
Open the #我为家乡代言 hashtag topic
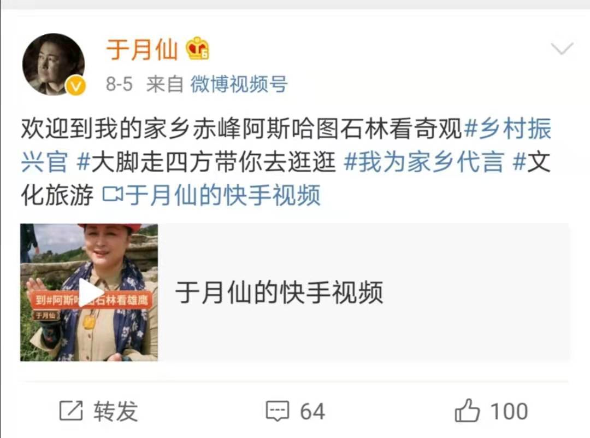[424, 162]
